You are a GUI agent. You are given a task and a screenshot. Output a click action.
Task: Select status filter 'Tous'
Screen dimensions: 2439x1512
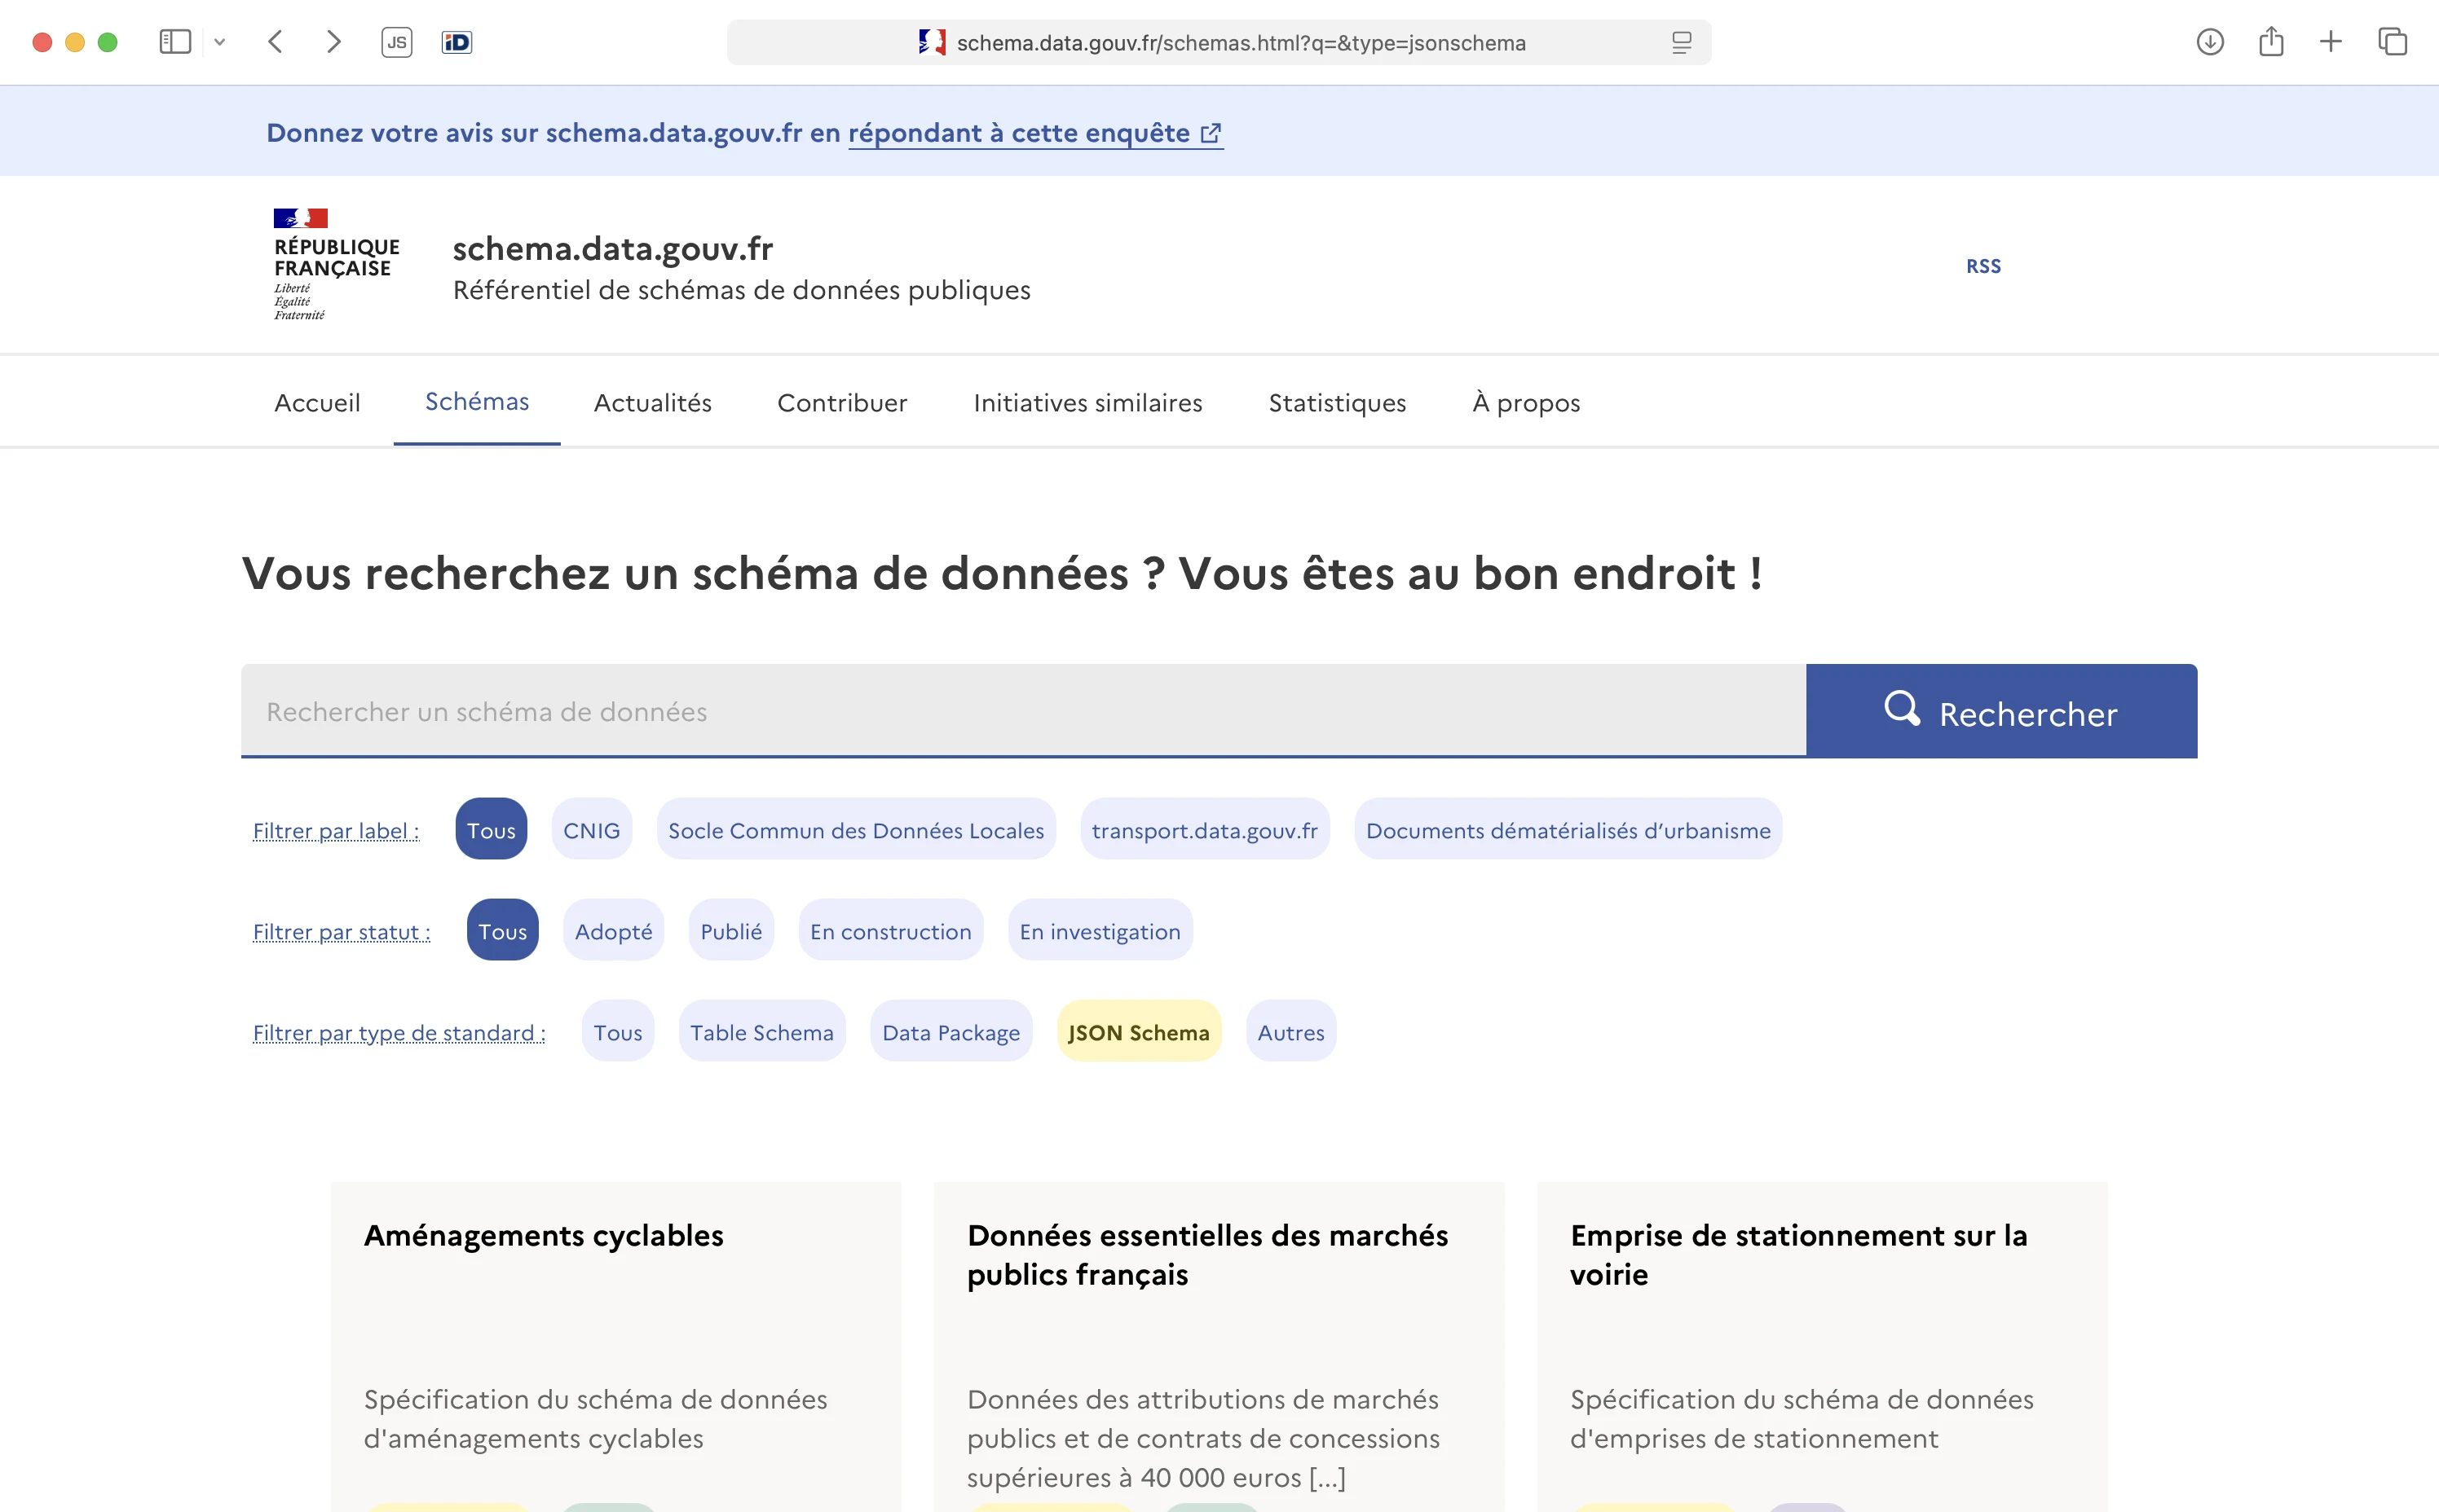tap(502, 930)
